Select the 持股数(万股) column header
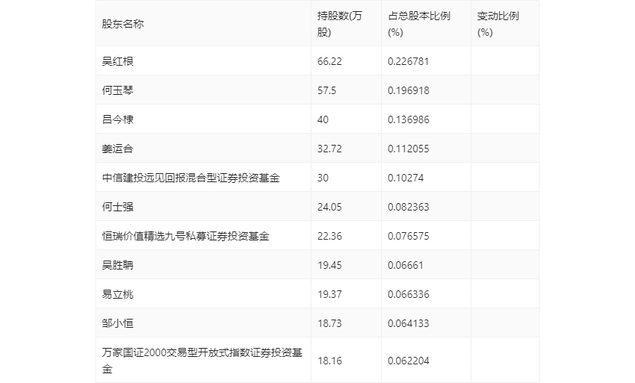Image resolution: width=635 pixels, height=383 pixels. click(x=340, y=24)
